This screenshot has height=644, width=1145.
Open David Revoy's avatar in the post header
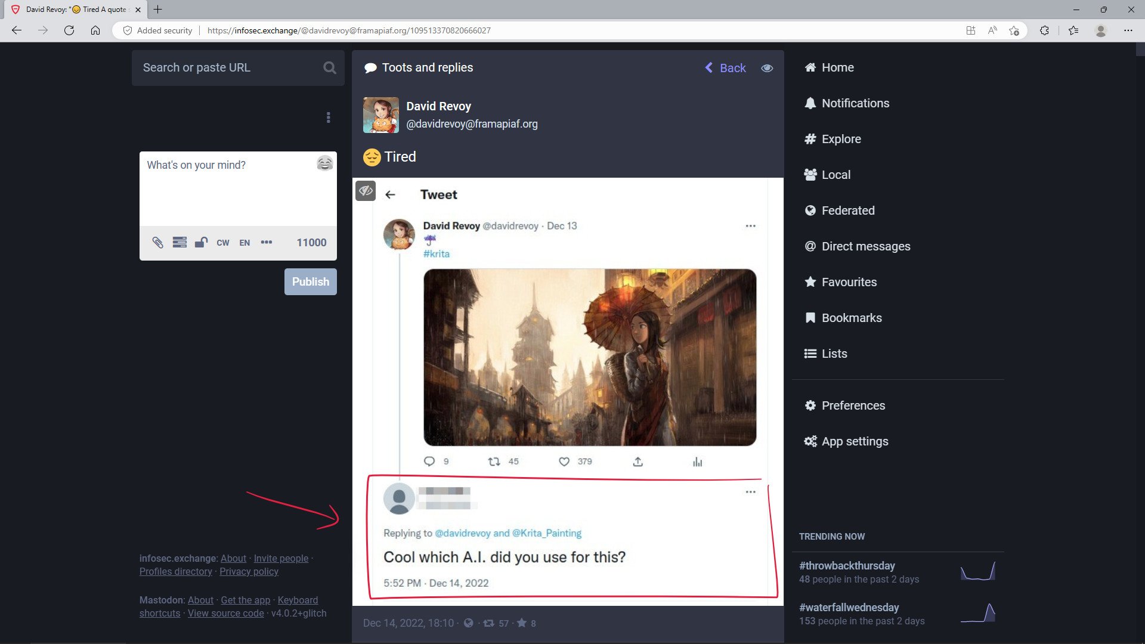[380, 115]
